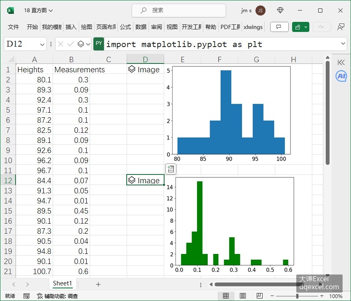Viewport: 351px width, 301px height.
Task: Select the selected Image cell D12
Action: coord(146,180)
